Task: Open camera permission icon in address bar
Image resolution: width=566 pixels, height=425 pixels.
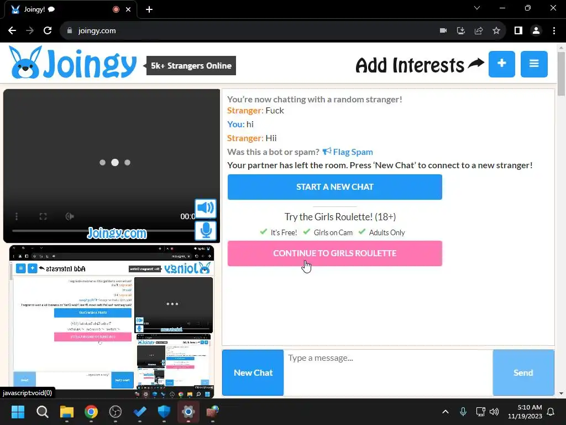Action: [x=443, y=31]
